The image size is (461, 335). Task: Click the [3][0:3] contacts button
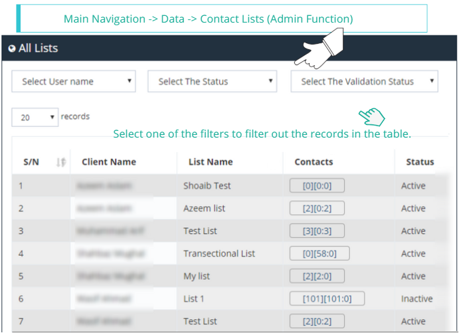point(317,231)
